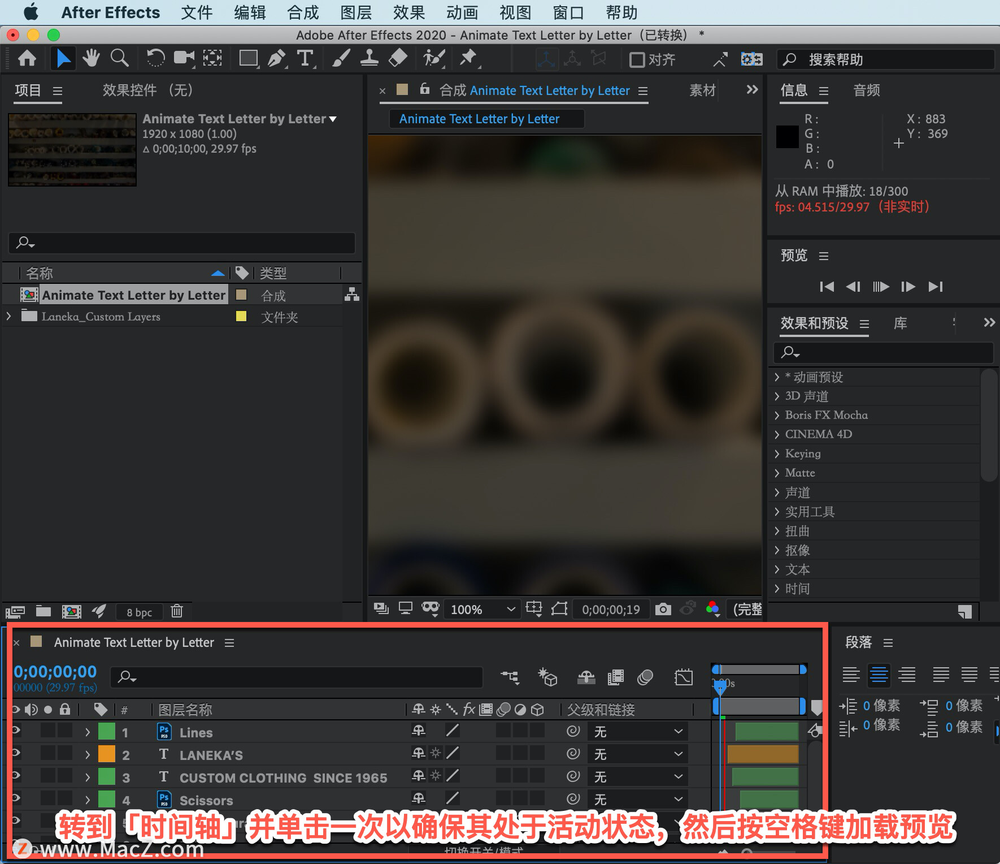This screenshot has height=864, width=1000.
Task: Expand the LANEKA'S layer properties
Action: (x=88, y=755)
